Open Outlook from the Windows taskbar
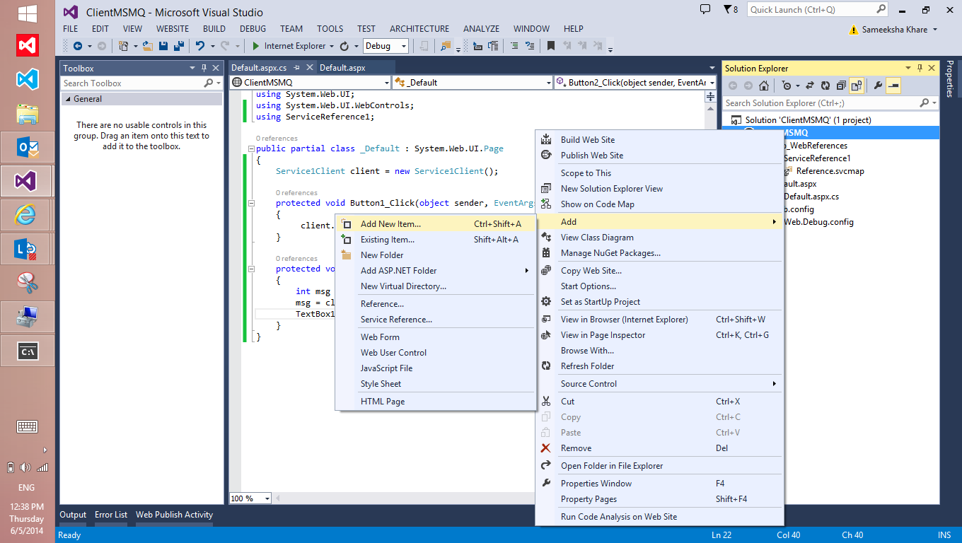 pos(28,148)
